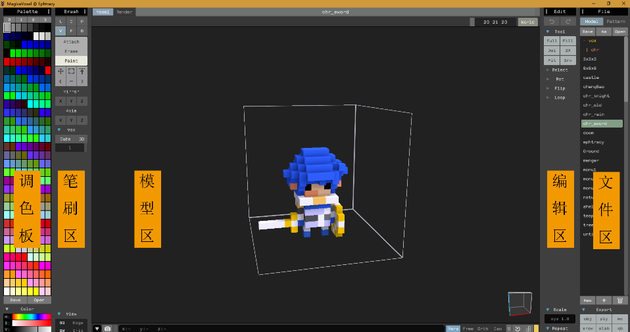The image size is (630, 332).
Task: Select the Paint brush action
Action: tap(72, 60)
